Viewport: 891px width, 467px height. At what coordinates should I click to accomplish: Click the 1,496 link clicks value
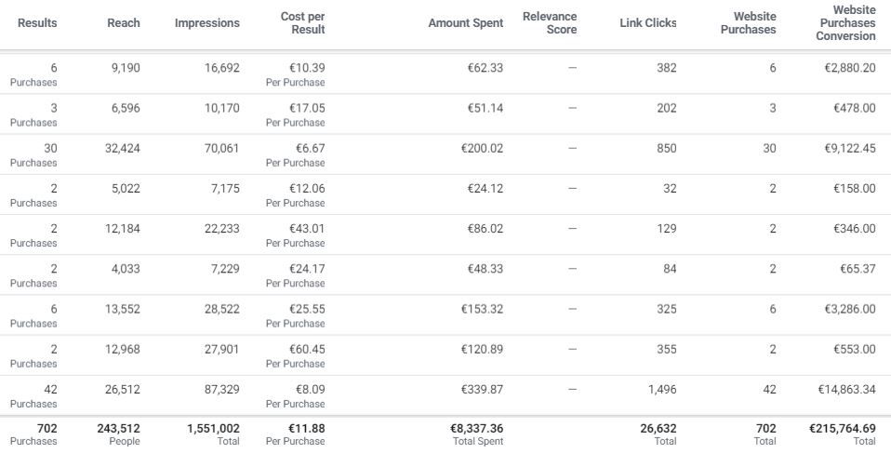click(x=662, y=390)
